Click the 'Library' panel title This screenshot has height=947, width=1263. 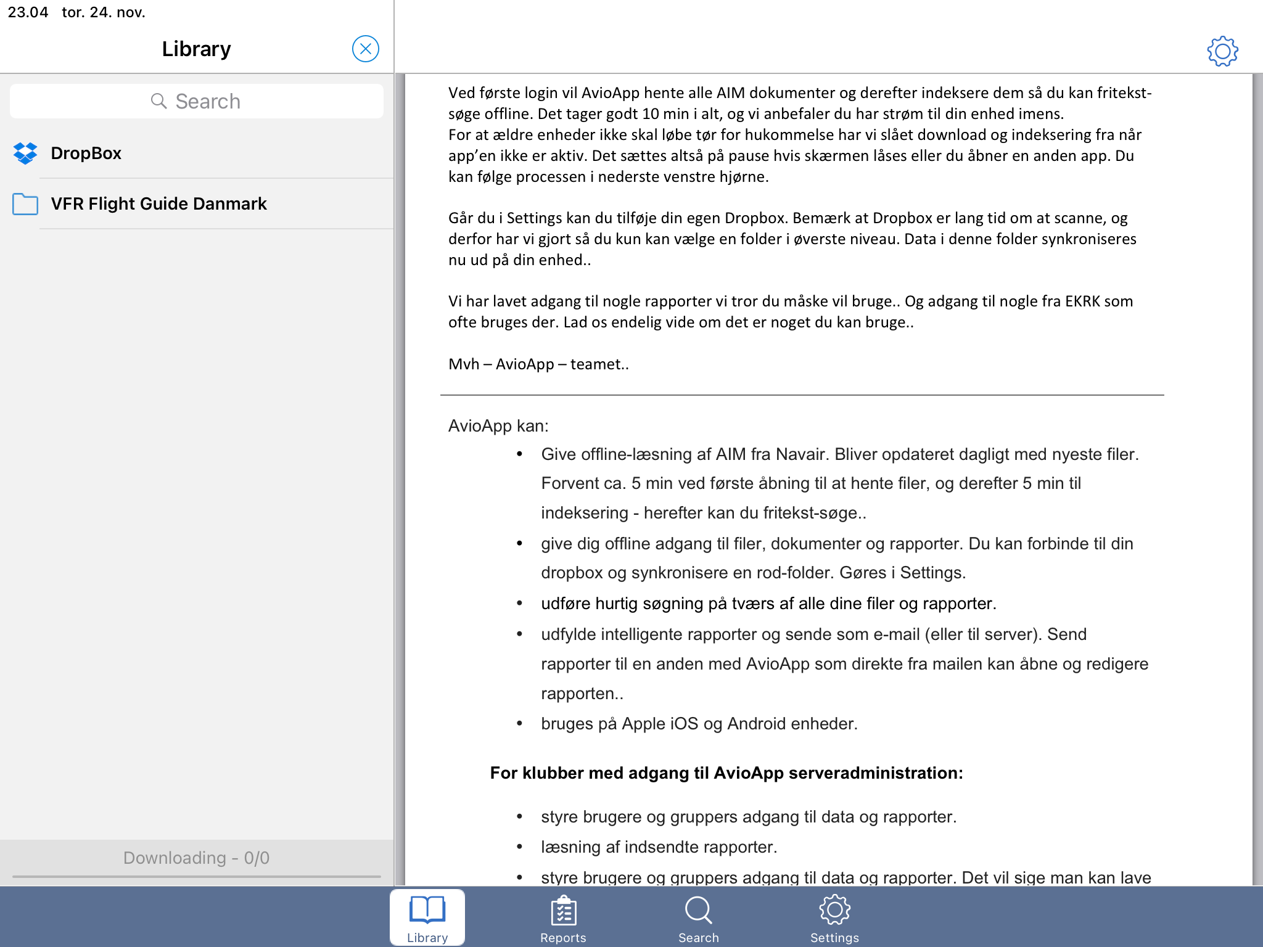click(196, 49)
